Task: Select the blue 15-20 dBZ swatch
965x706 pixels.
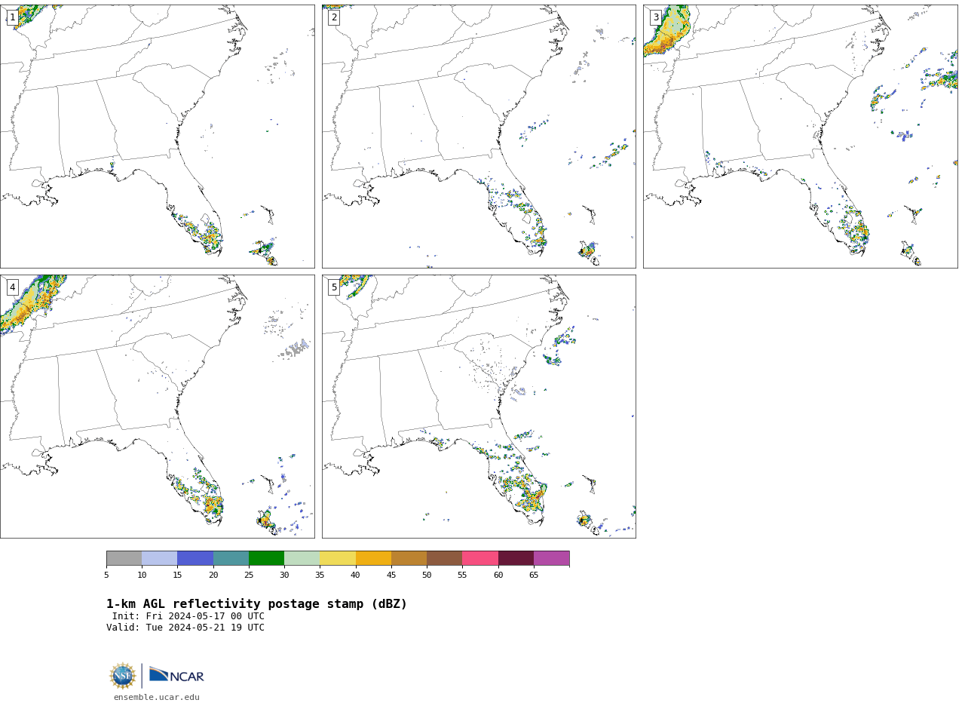Action: [195, 558]
